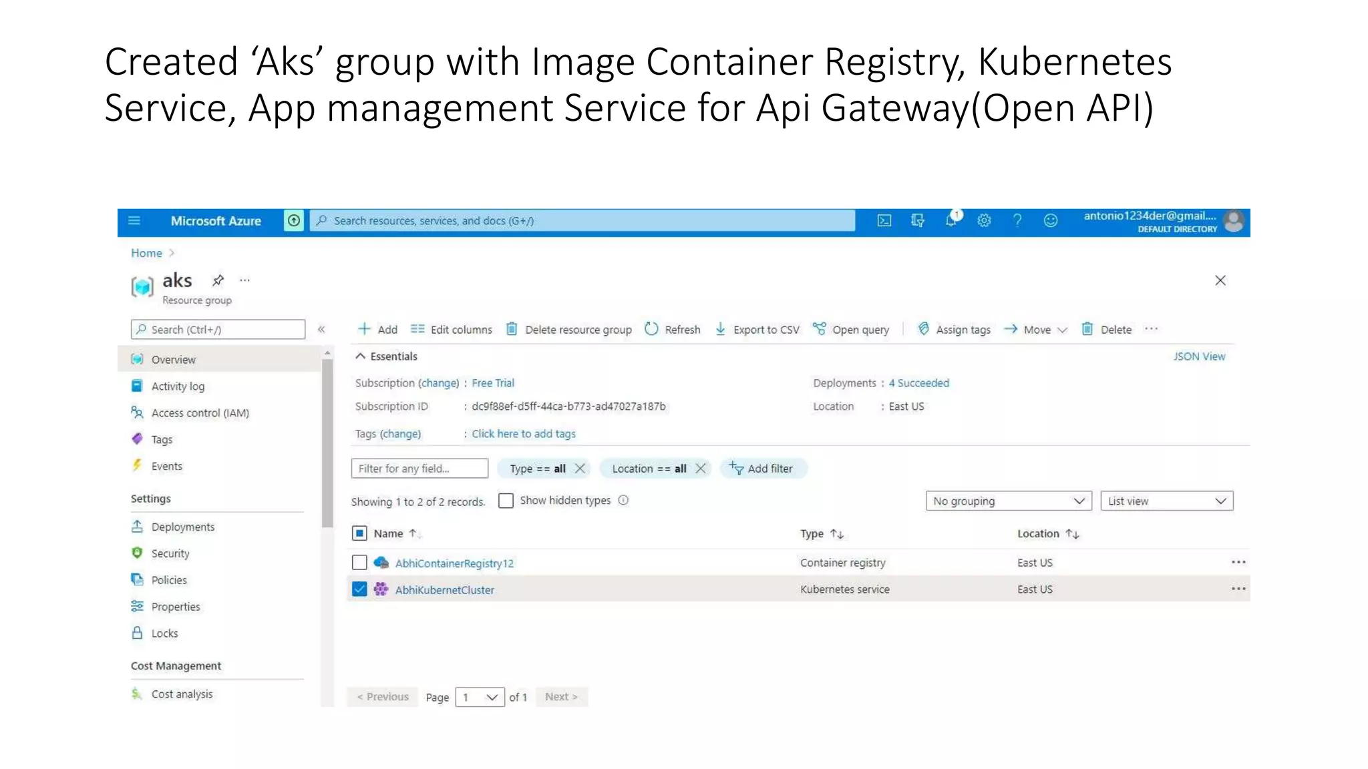Open the feedback smiley icon
This screenshot has height=769, width=1368.
pyautogui.click(x=1051, y=221)
